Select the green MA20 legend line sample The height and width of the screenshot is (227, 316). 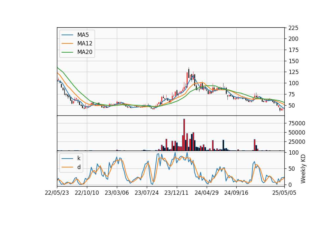coord(67,52)
